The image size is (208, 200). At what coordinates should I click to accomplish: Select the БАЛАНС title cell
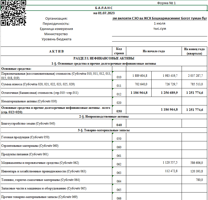point(104,8)
